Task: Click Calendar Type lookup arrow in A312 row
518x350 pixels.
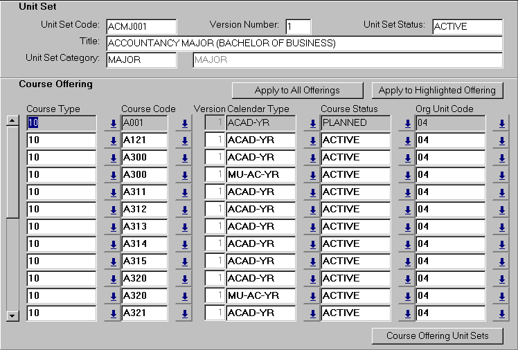Action: tap(312, 210)
